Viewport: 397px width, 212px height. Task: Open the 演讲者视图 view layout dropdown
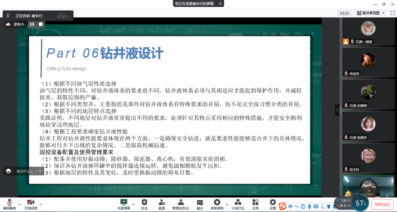(x=371, y=13)
